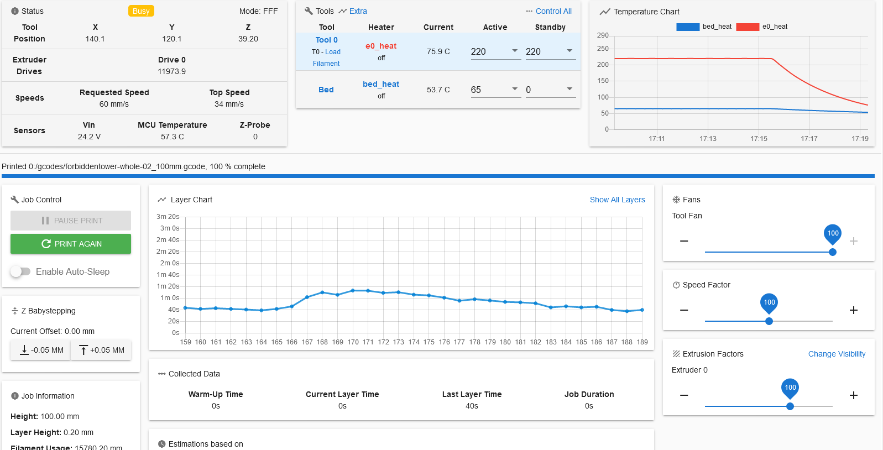Click the Drive 0 value 11973.9
This screenshot has width=883, height=450.
click(x=172, y=71)
